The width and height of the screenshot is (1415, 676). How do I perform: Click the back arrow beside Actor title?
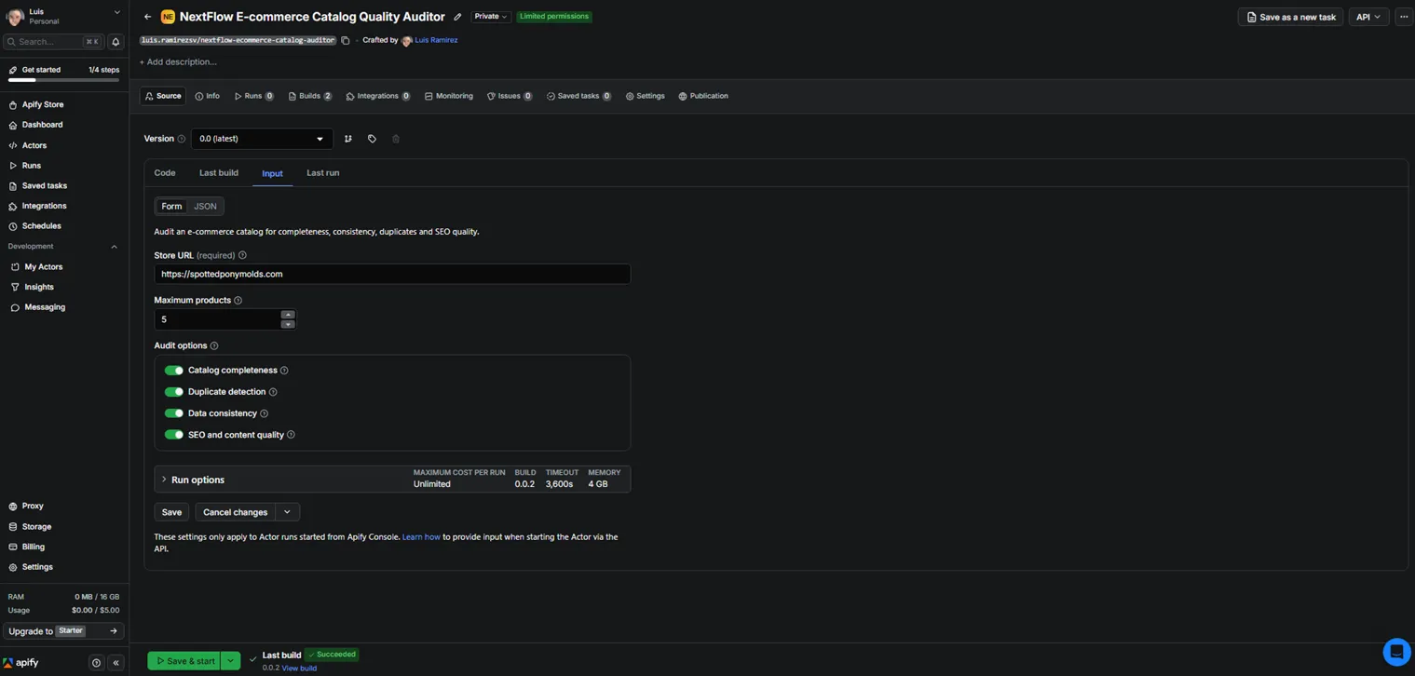(147, 17)
